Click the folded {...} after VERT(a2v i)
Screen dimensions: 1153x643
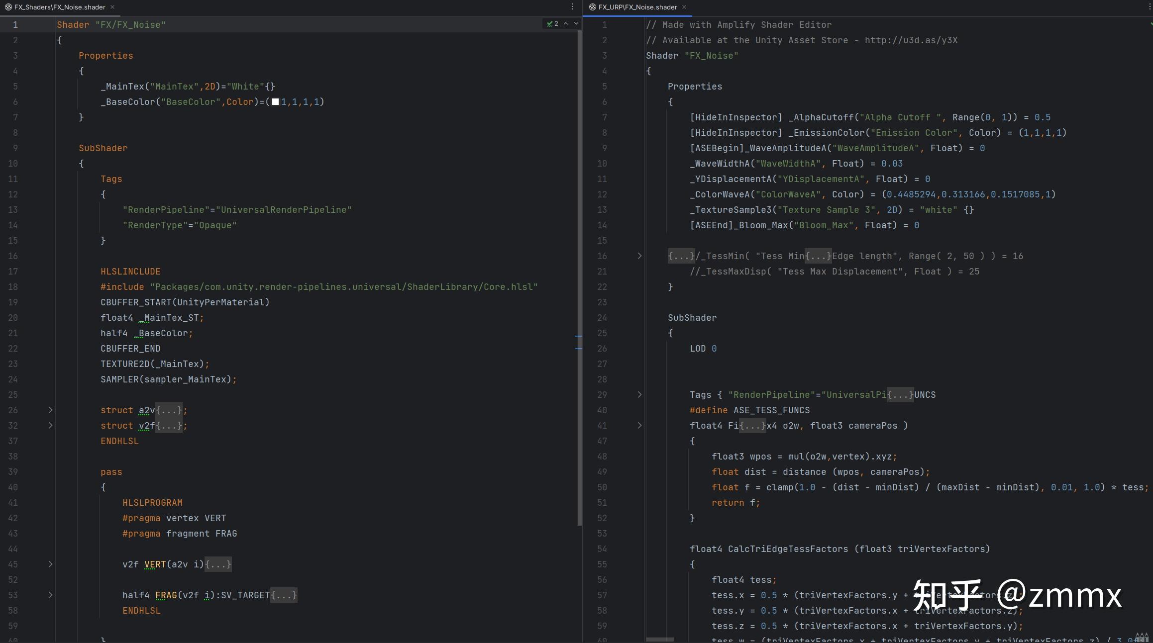point(218,564)
